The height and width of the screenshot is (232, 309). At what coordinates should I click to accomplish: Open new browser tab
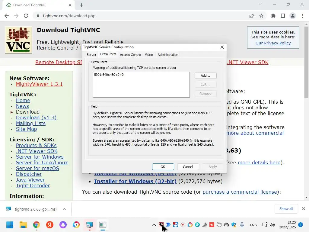coord(81,5)
